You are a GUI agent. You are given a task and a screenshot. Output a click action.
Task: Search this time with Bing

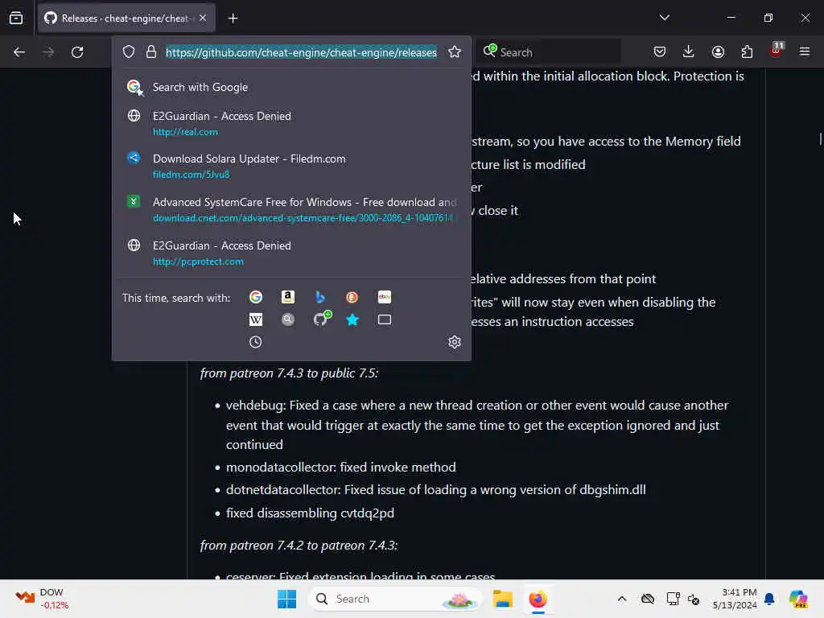click(320, 298)
